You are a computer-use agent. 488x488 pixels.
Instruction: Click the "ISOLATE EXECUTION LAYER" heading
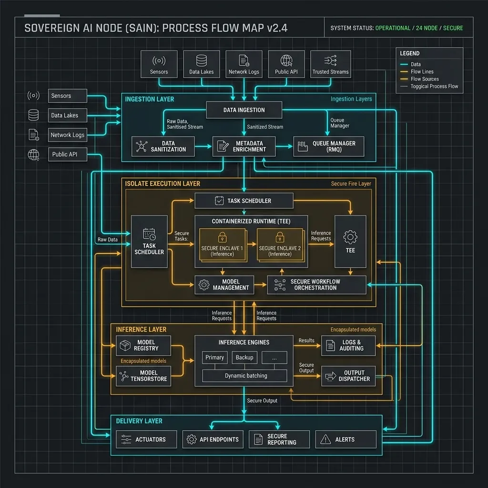[x=163, y=183]
